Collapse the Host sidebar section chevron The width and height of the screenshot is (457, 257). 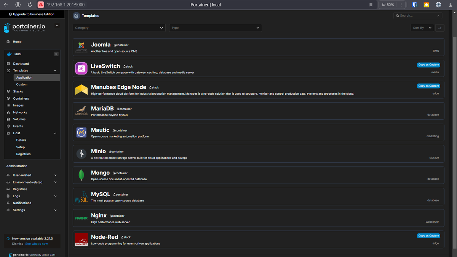(55, 133)
